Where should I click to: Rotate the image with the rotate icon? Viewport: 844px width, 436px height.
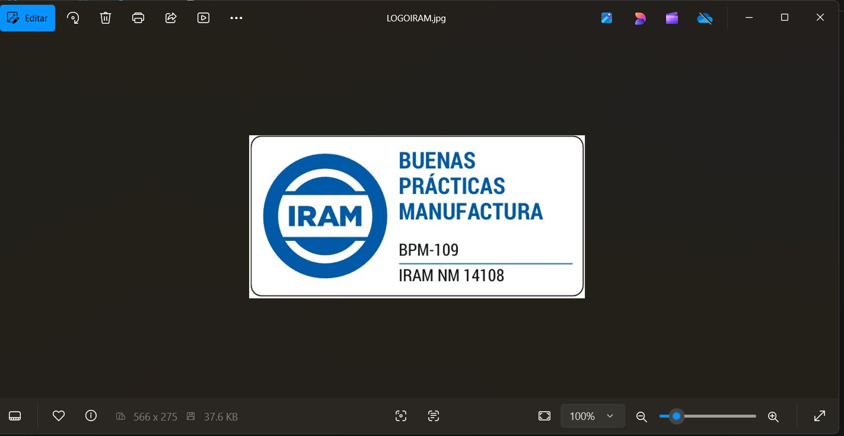tap(73, 18)
